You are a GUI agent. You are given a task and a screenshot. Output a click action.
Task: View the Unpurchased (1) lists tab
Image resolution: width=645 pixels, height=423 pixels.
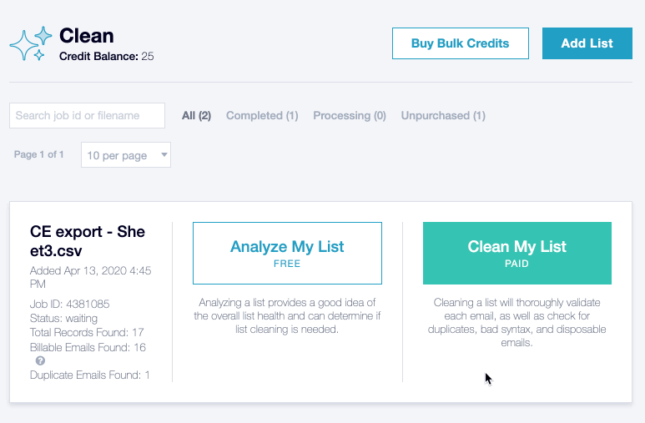(x=443, y=116)
